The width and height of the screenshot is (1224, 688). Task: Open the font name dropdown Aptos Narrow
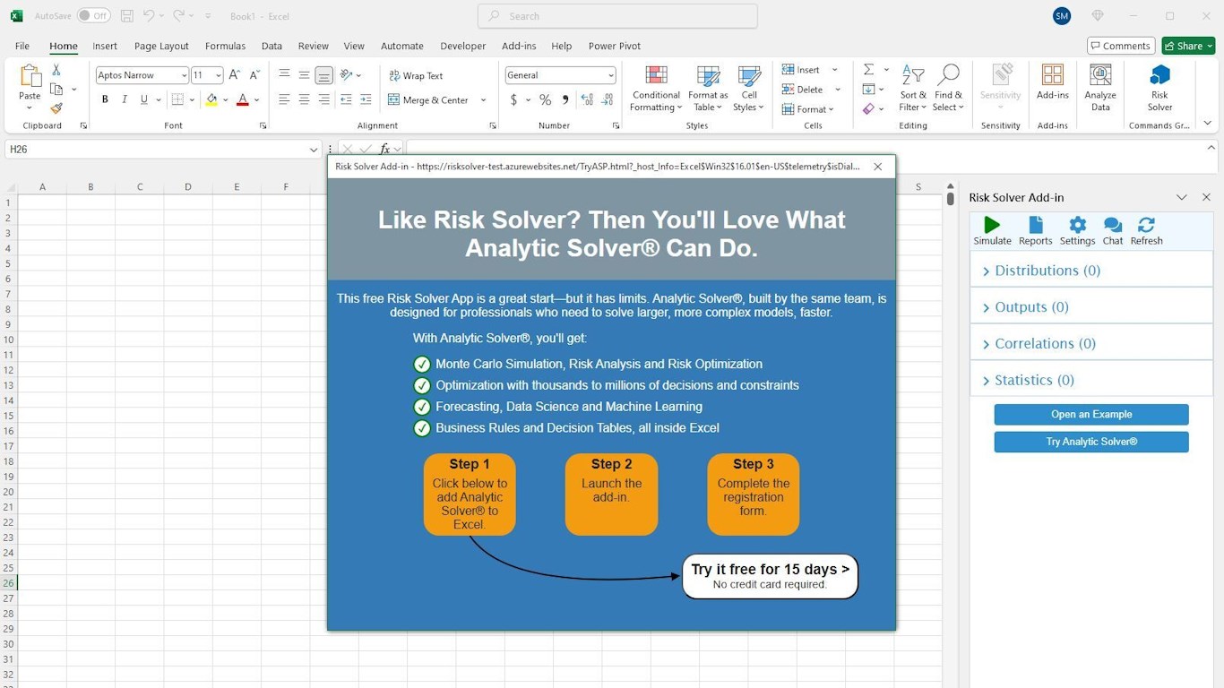pos(184,75)
